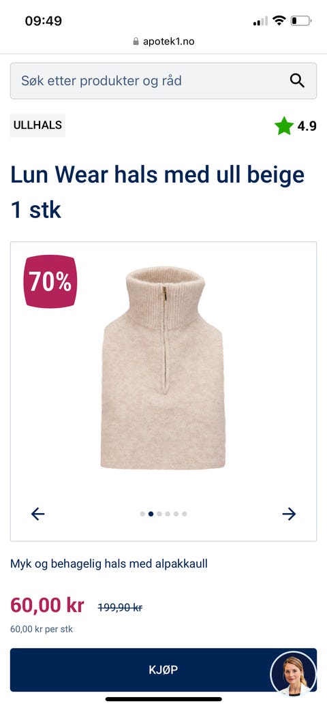Open chat advisor avatar bubble
Image resolution: width=327 pixels, height=708 pixels.
[x=293, y=674]
